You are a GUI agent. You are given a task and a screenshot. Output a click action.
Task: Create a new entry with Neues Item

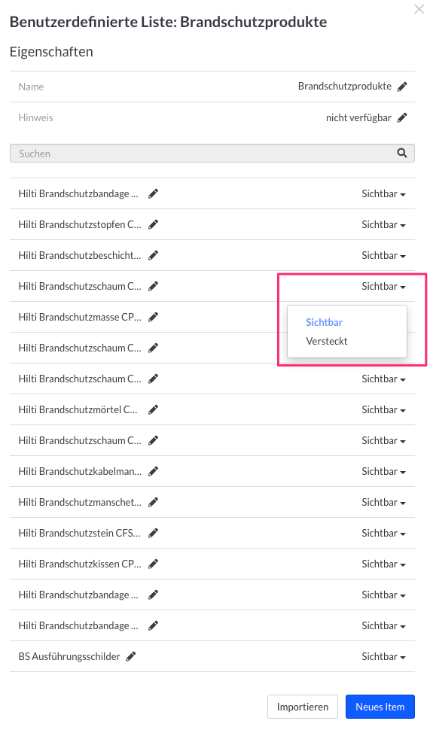tap(380, 707)
